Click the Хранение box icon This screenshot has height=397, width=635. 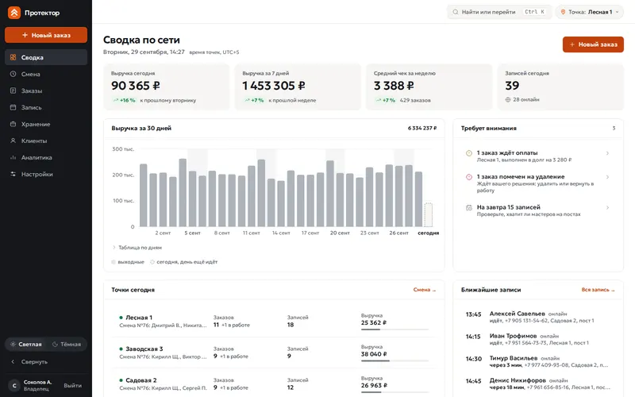13,124
